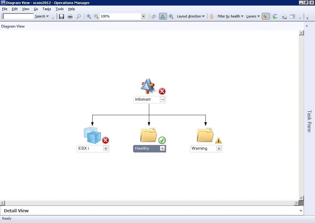Select the Warning folder icon
315x223 pixels.
205,135
